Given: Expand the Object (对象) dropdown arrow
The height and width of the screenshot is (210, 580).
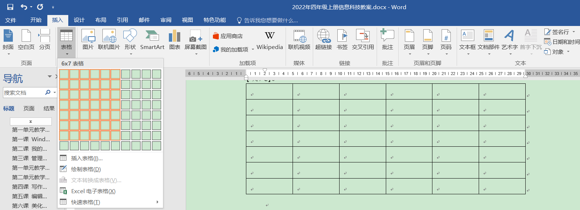Looking at the screenshot, I should [x=568, y=52].
